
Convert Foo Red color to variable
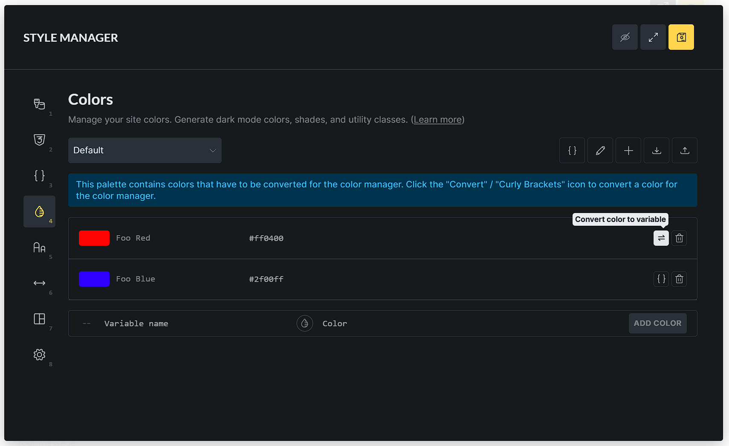tap(661, 238)
